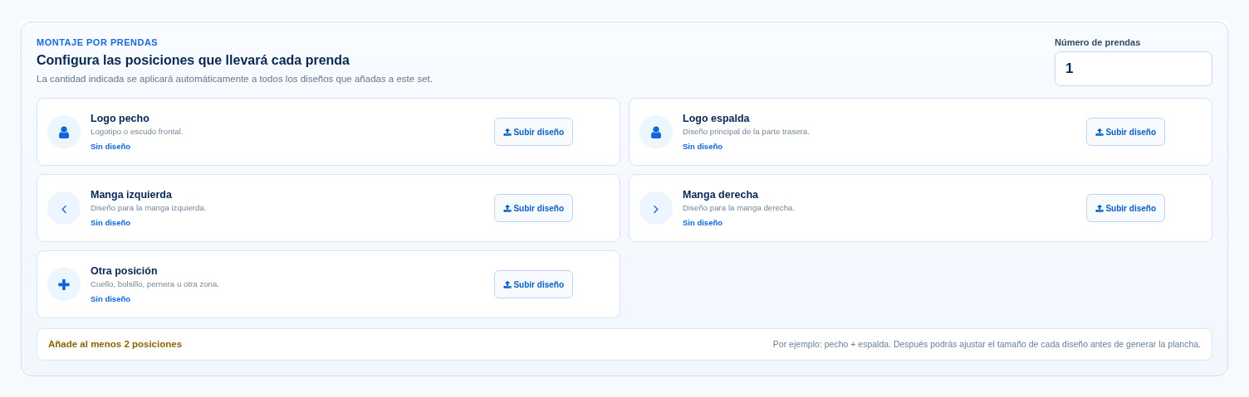Click the 'Añade al menos 2 posiciones' warning
Image resolution: width=1249 pixels, height=397 pixels.
point(115,344)
